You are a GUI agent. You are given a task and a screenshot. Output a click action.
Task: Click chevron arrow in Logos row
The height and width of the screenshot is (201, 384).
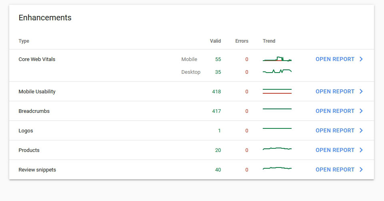pyautogui.click(x=361, y=130)
